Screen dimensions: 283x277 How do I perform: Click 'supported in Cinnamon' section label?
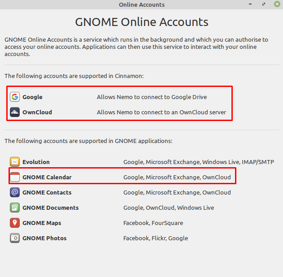coord(74,76)
